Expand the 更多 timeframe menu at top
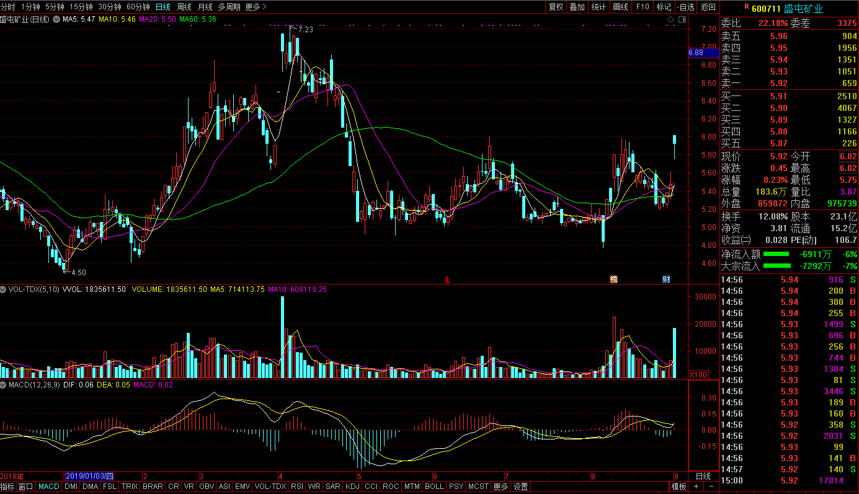The height and width of the screenshot is (494, 859). coord(256,7)
